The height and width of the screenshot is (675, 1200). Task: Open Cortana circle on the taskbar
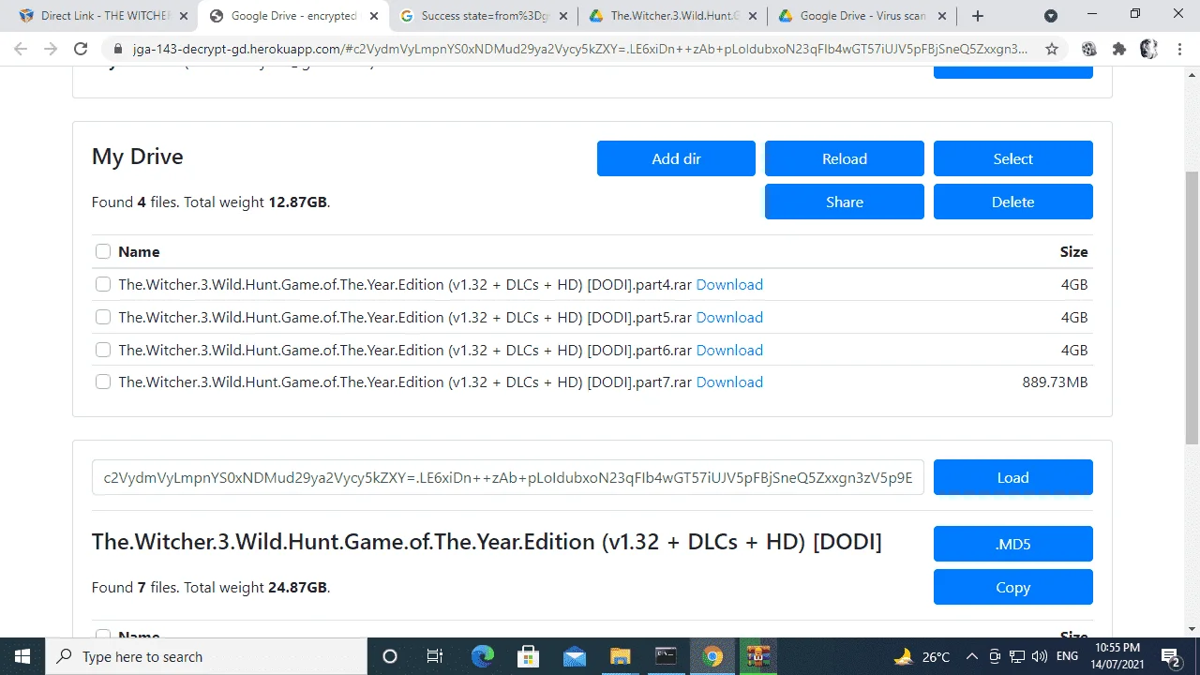pos(390,656)
